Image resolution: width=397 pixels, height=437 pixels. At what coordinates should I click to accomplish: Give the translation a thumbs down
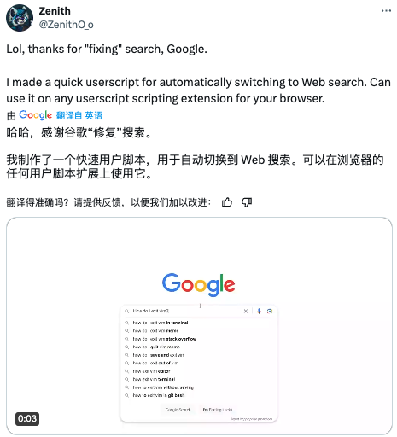pos(247,202)
